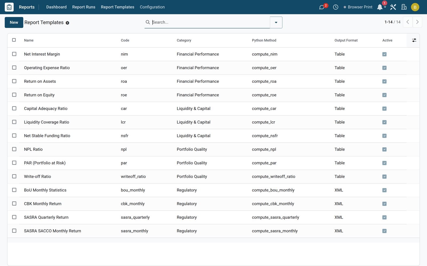Open the Dashboard menu
The width and height of the screenshot is (427, 266).
[x=56, y=7]
